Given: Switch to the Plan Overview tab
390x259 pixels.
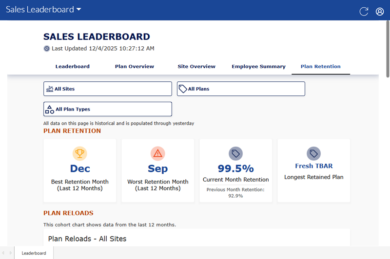Looking at the screenshot, I should pyautogui.click(x=135, y=67).
